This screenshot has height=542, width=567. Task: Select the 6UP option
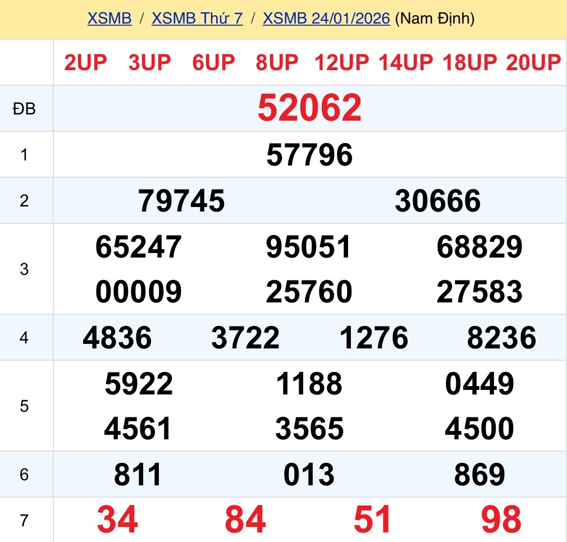coord(213,63)
